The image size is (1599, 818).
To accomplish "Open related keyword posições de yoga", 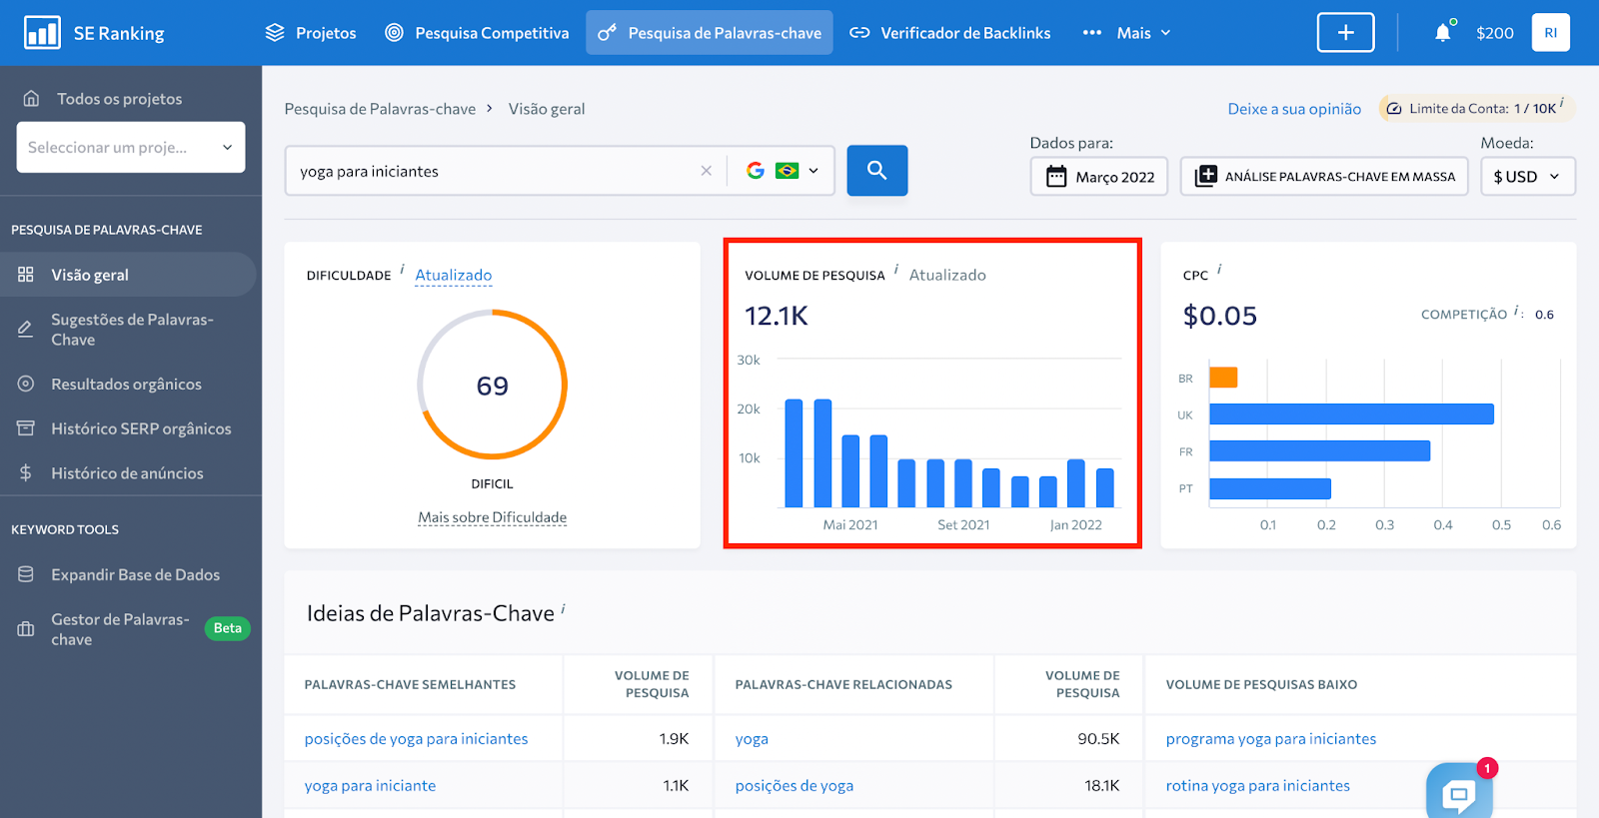I will pyautogui.click(x=795, y=785).
